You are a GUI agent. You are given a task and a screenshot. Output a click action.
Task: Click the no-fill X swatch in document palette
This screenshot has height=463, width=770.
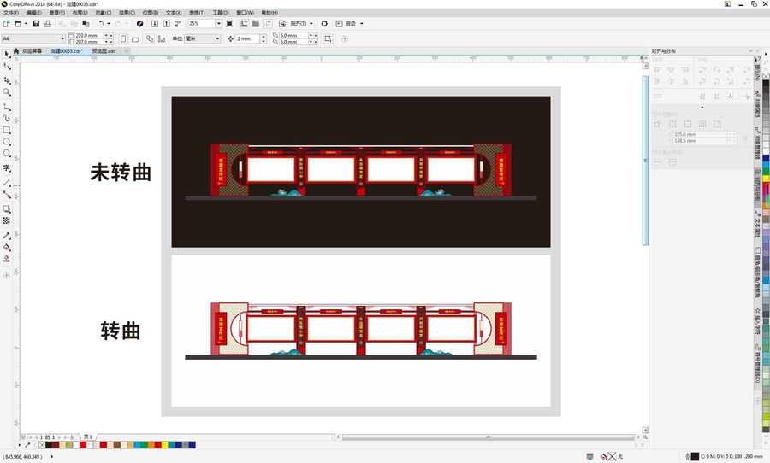coord(42,445)
